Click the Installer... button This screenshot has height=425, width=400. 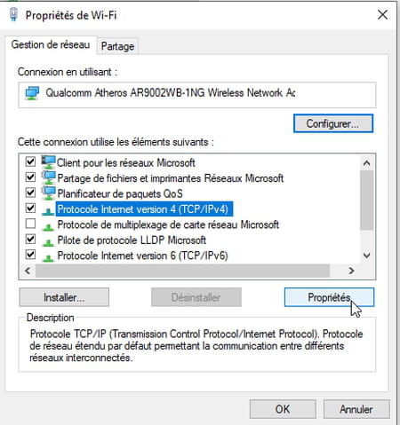[64, 297]
